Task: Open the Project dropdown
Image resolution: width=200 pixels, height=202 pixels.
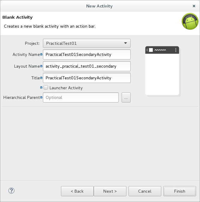Action: tap(87, 43)
